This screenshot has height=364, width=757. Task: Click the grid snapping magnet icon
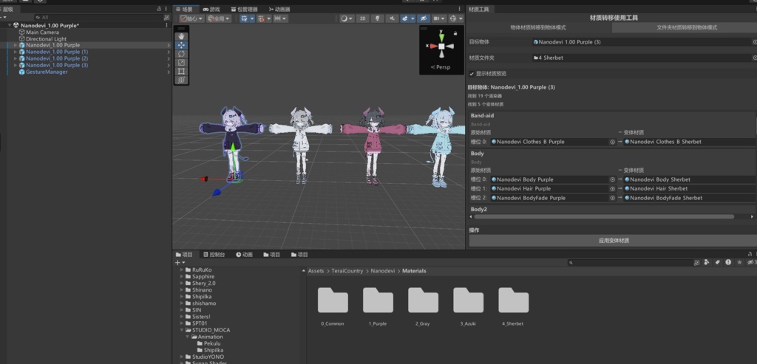(261, 18)
